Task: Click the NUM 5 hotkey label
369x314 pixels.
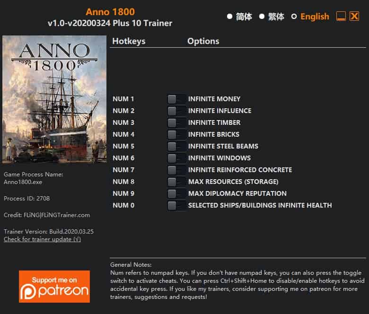Action: [123, 146]
